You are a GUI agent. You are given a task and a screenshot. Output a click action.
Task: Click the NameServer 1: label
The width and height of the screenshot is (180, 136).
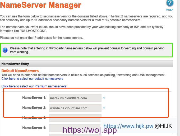pyautogui.click(x=34, y=98)
